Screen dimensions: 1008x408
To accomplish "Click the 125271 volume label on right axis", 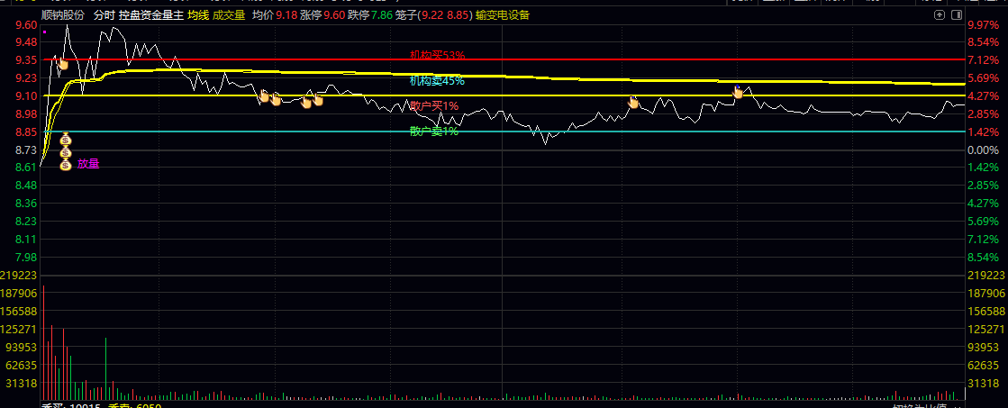I will 986,330.
